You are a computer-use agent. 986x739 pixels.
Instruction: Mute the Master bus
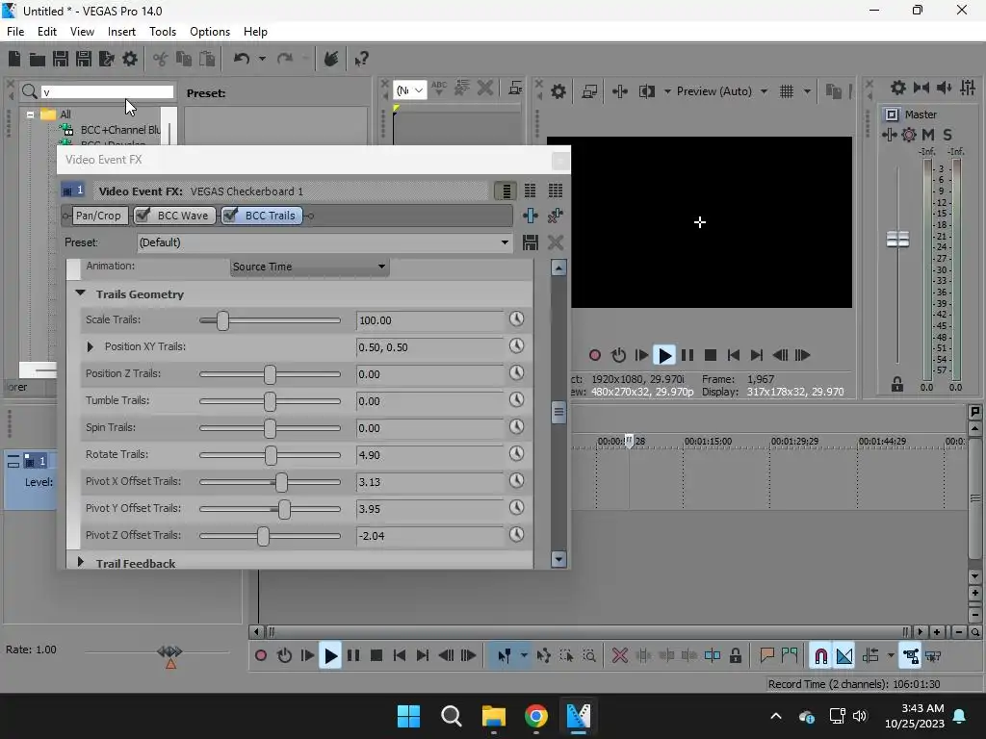[x=928, y=135]
